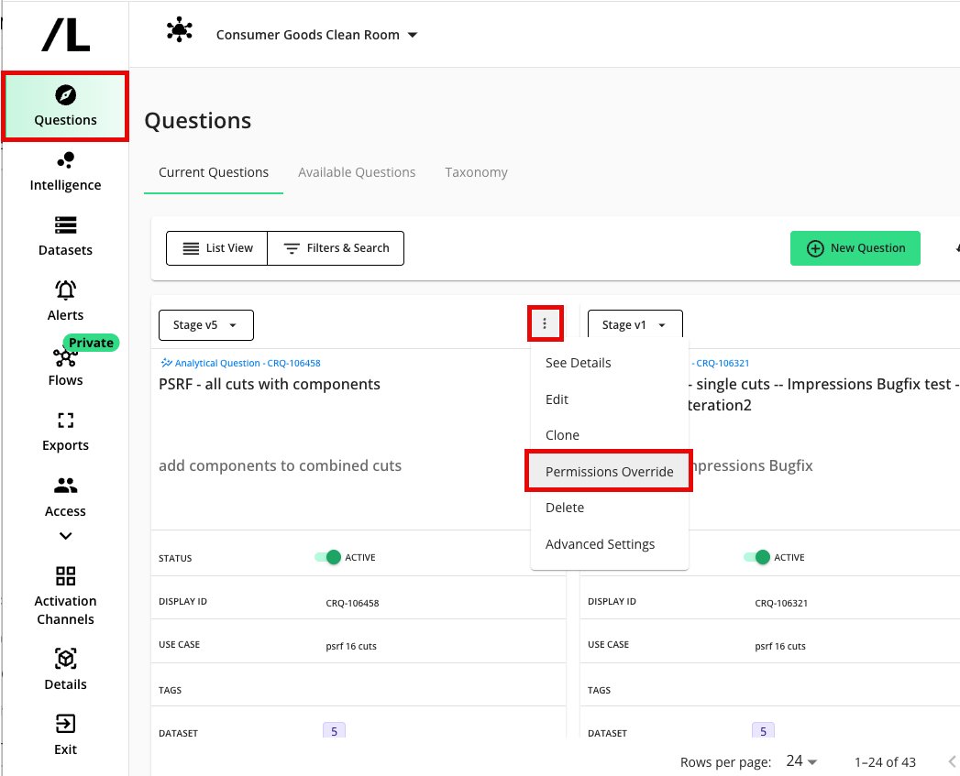This screenshot has width=960, height=776.
Task: Click the Exit icon in sidebar
Action: (65, 724)
